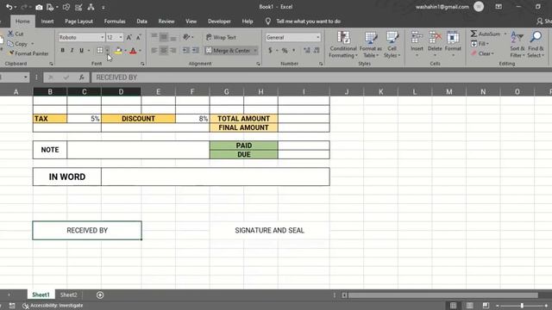
Task: Select the SIGNATURE AND SEAL cell
Action: click(x=270, y=230)
